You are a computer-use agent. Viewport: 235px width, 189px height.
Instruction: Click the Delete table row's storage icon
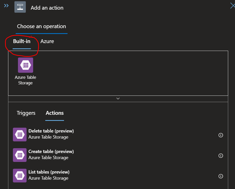(19, 135)
